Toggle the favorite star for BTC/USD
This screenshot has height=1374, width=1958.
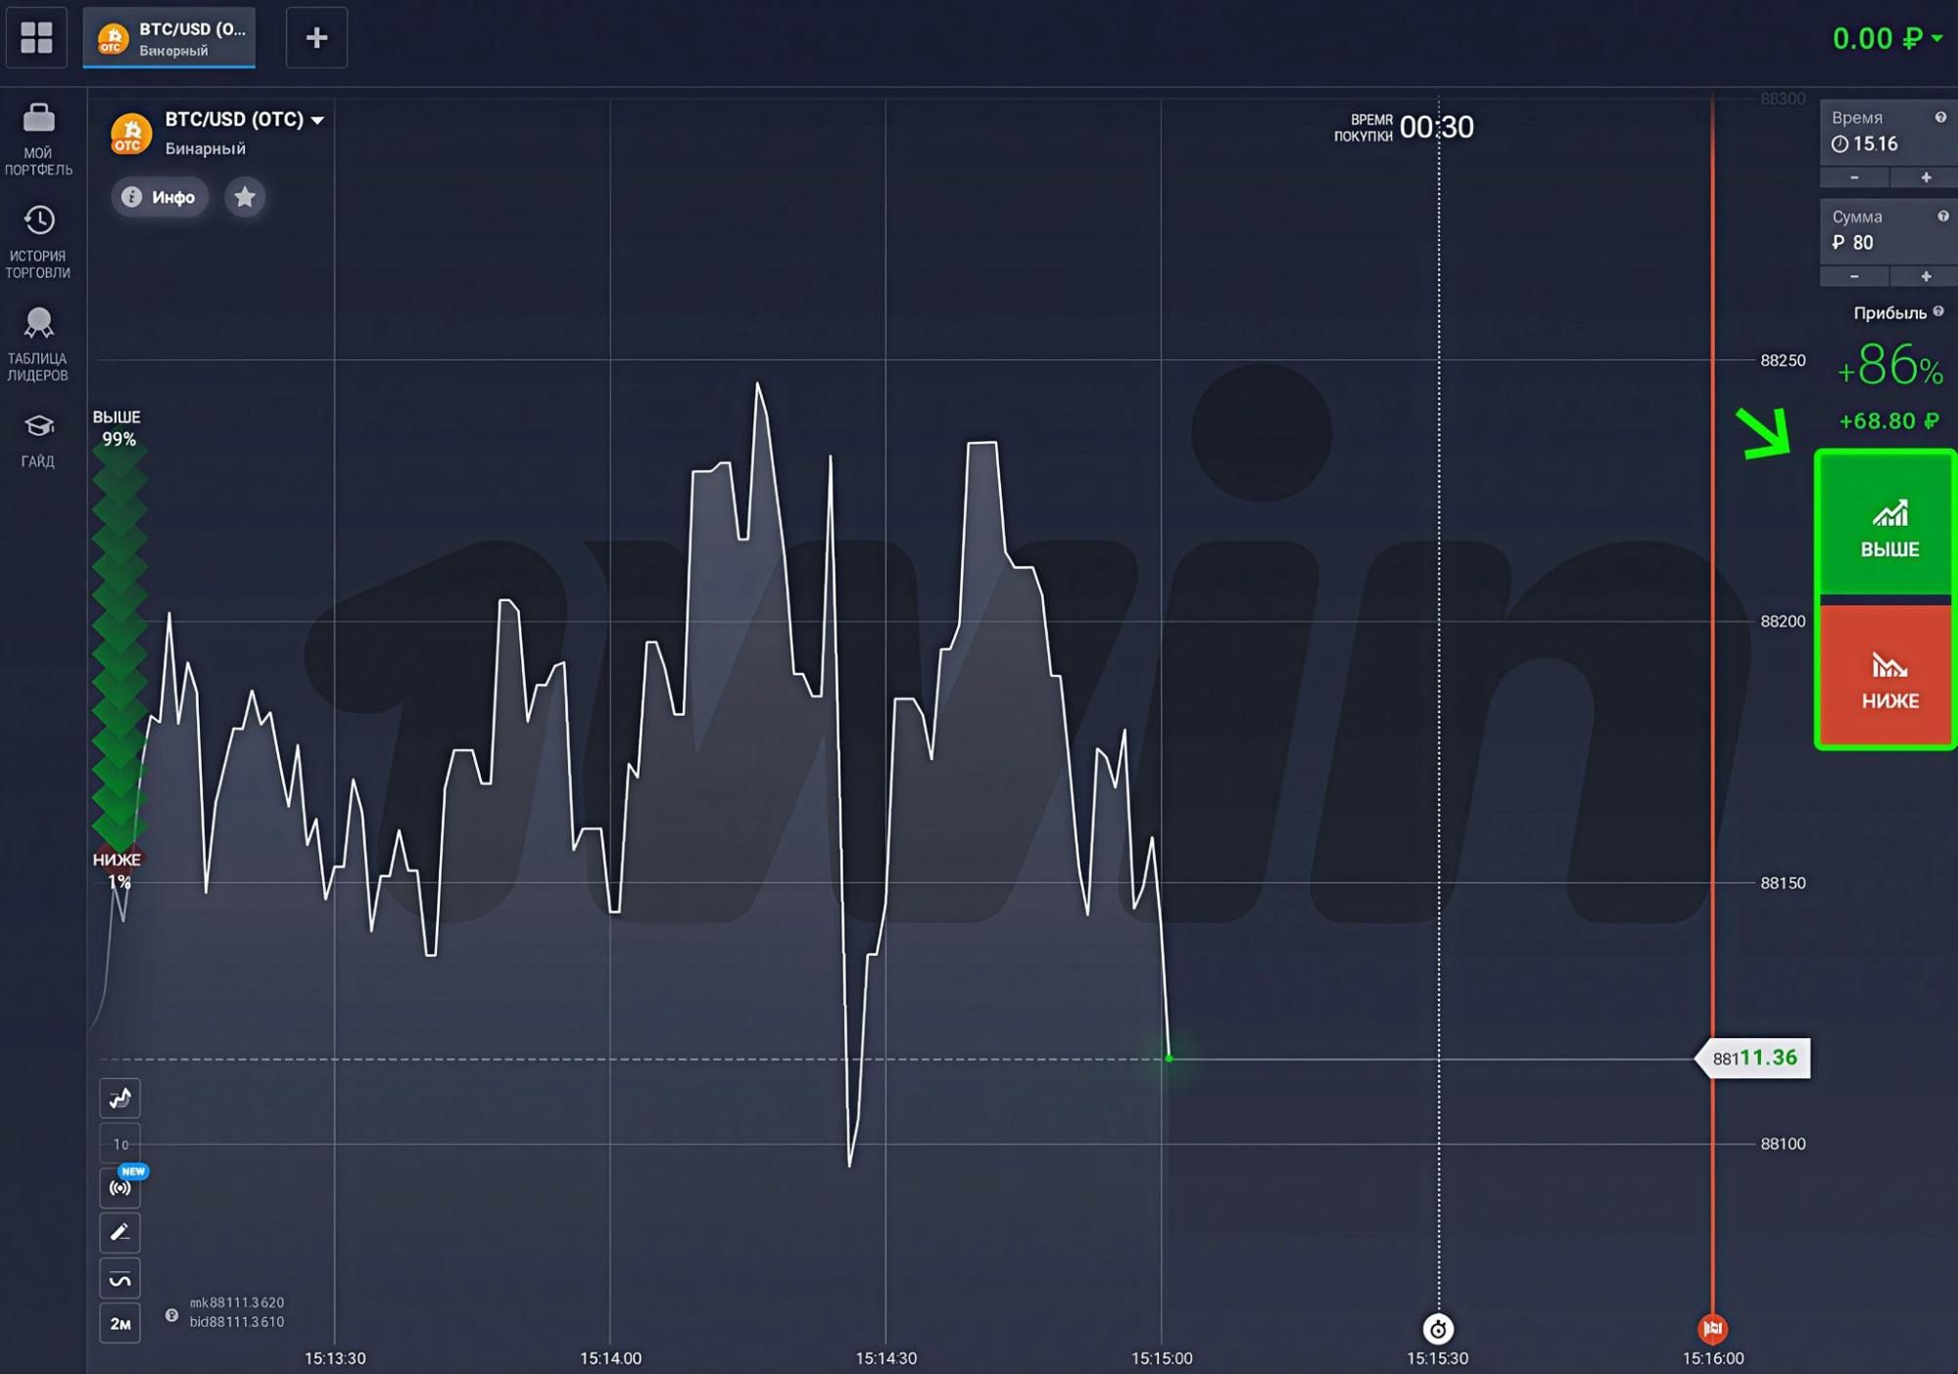[245, 197]
